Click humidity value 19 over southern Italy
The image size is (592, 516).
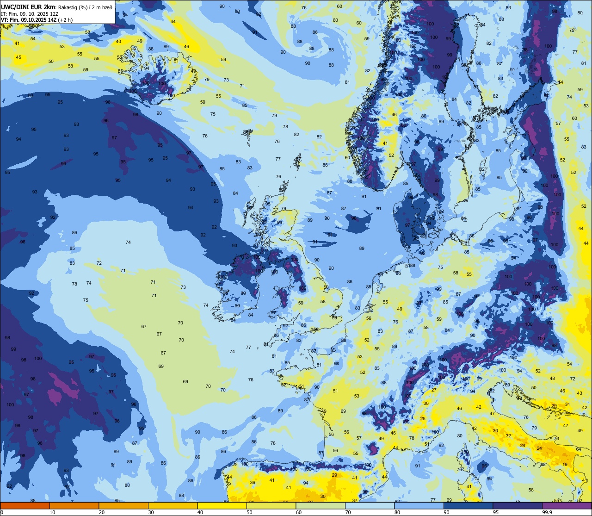coord(565,464)
